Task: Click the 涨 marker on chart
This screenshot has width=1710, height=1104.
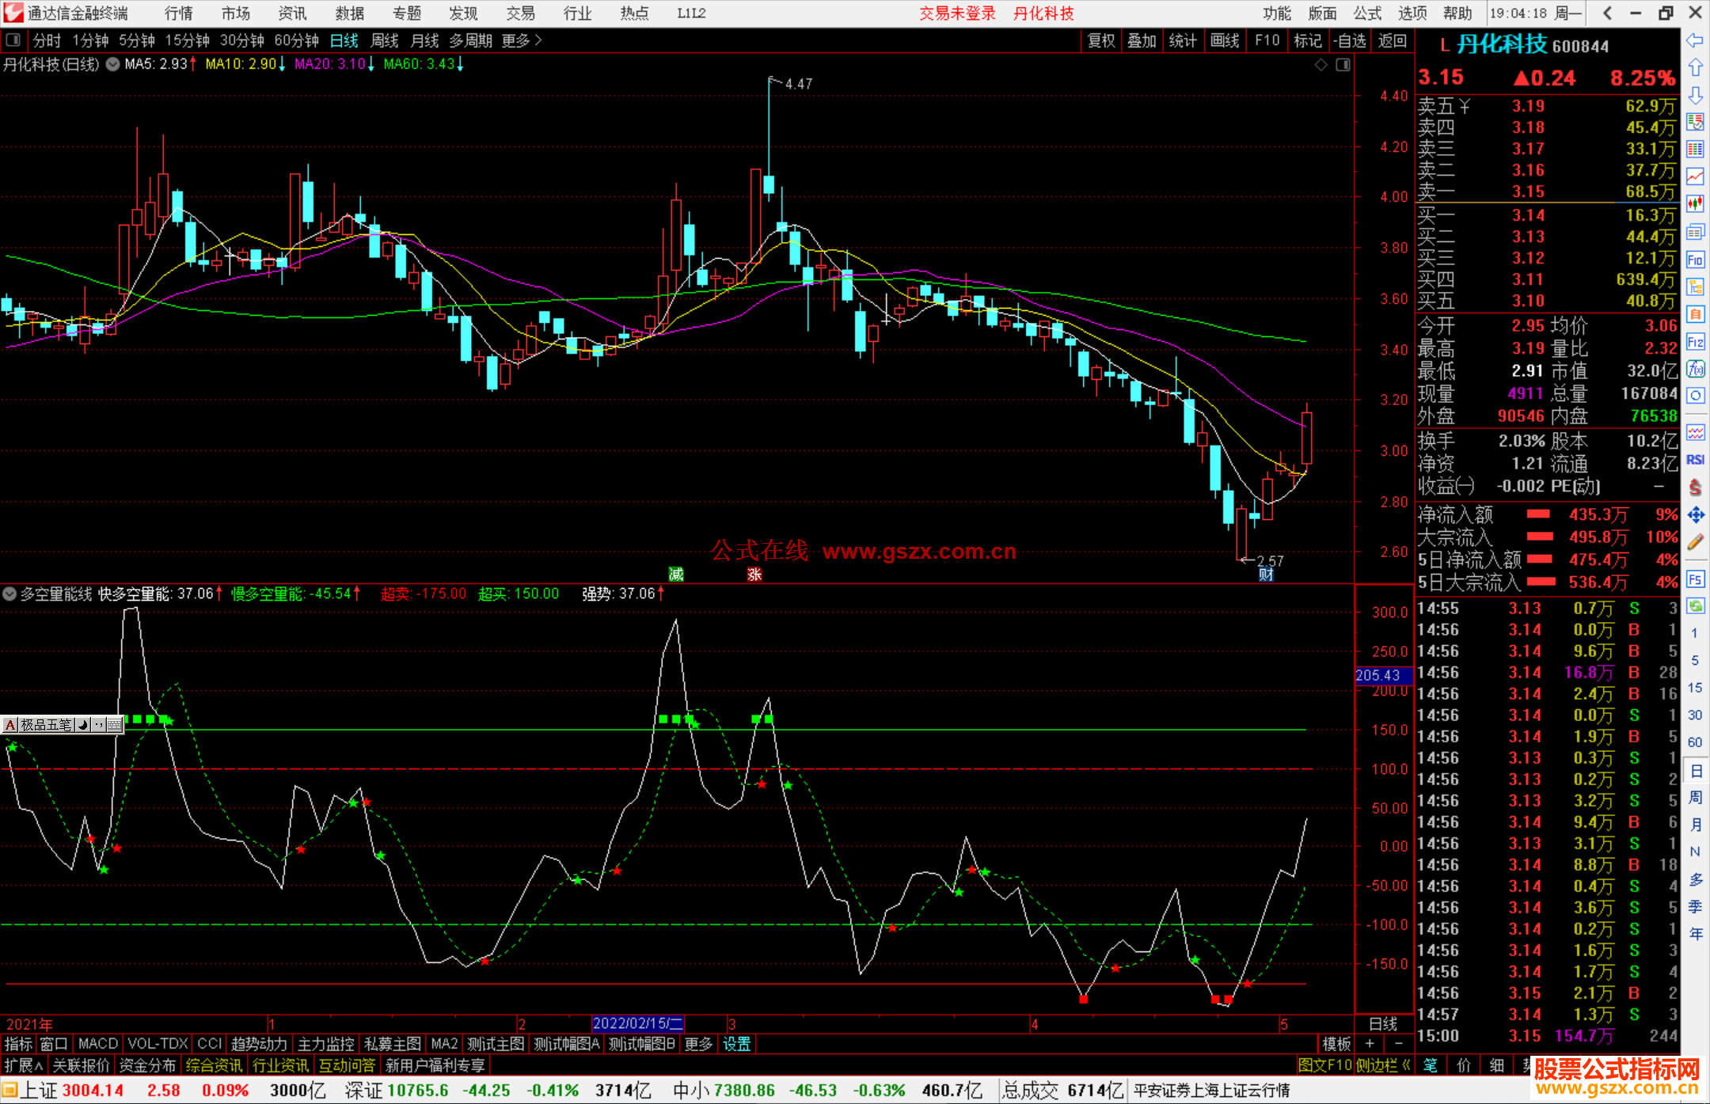Action: point(754,574)
